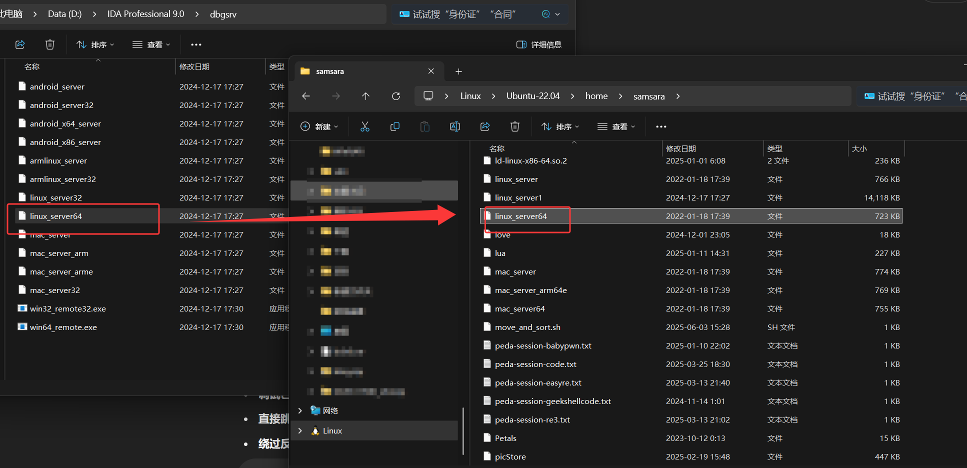967x468 pixels.
Task: Click the refresh button
Action: click(x=396, y=96)
